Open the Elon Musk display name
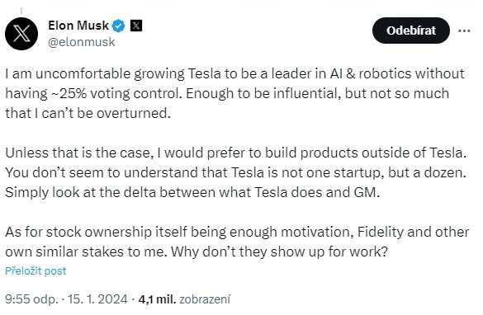The height and width of the screenshot is (315, 483). pyautogui.click(x=78, y=26)
